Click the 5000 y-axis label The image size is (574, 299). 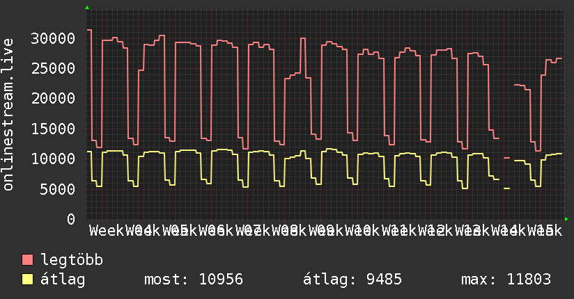coord(58,189)
